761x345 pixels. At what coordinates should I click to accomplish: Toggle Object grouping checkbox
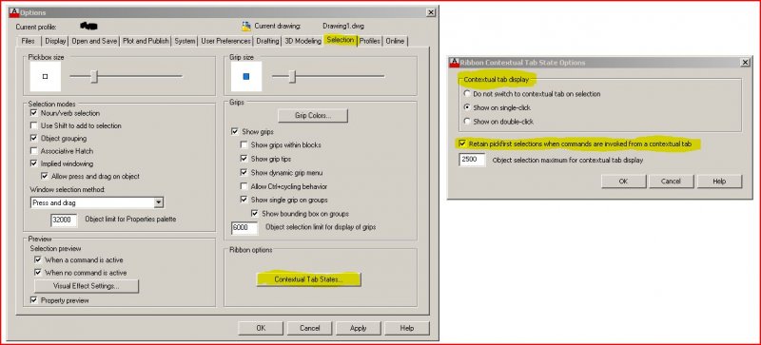point(33,139)
